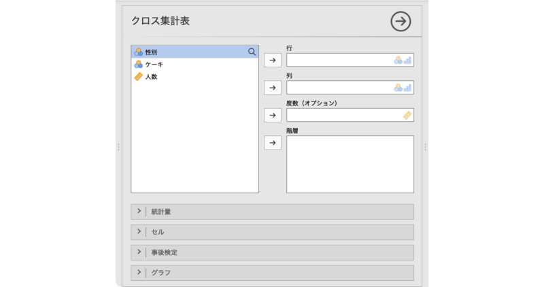Click the arrow button to assign the variable to 行
The image size is (544, 287).
273,61
